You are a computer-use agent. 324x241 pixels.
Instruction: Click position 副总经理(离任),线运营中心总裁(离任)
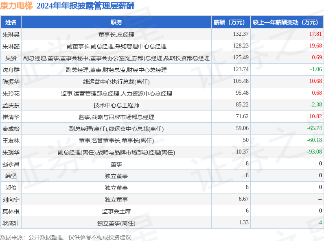coord(116,129)
